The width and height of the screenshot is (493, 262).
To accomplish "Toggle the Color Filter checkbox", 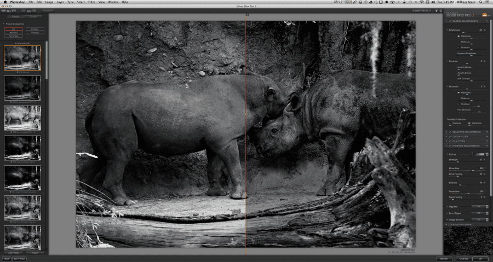I will [450, 137].
